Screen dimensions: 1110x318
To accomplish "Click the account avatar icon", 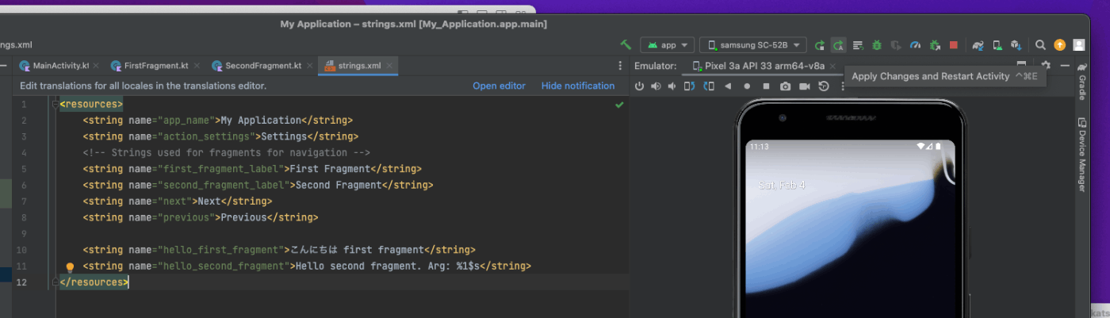I will click(1079, 45).
